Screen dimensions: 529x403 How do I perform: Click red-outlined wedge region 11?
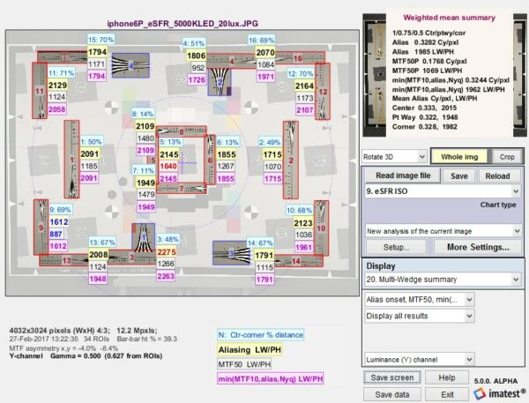[41, 88]
